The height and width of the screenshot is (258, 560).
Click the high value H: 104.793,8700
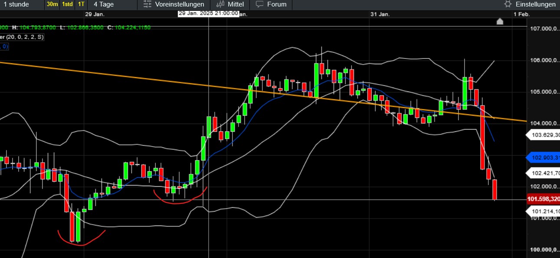[x=34, y=27]
